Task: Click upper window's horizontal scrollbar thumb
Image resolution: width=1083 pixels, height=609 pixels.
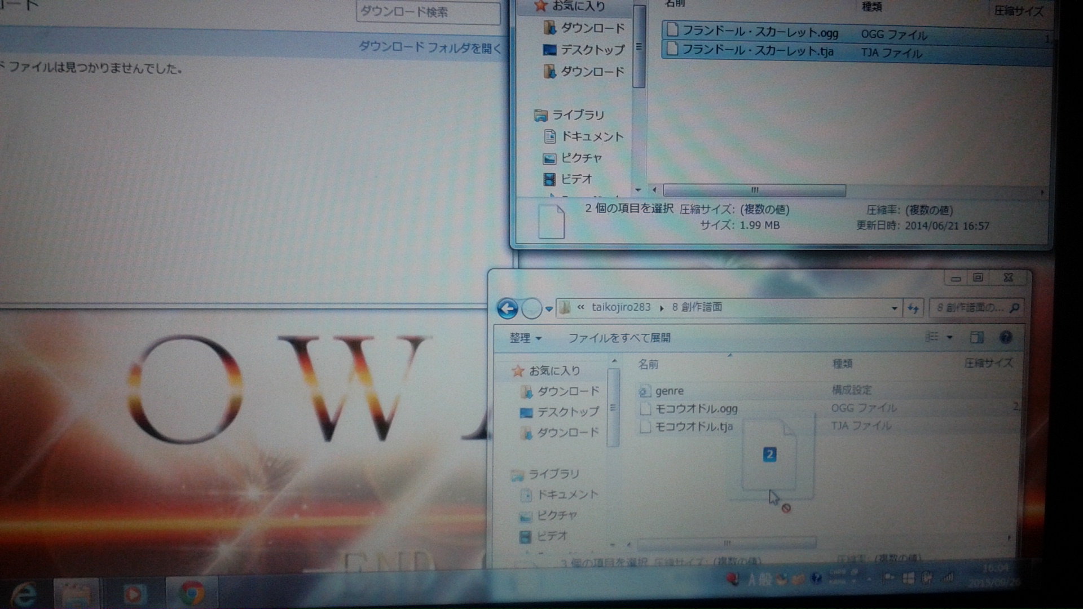Action: click(754, 191)
